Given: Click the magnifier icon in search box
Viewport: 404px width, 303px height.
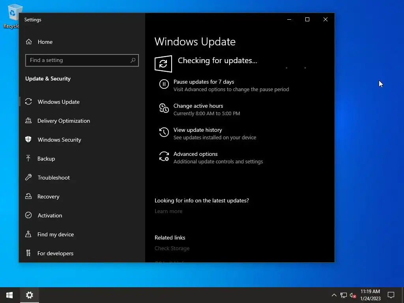Looking at the screenshot, I should 133,60.
